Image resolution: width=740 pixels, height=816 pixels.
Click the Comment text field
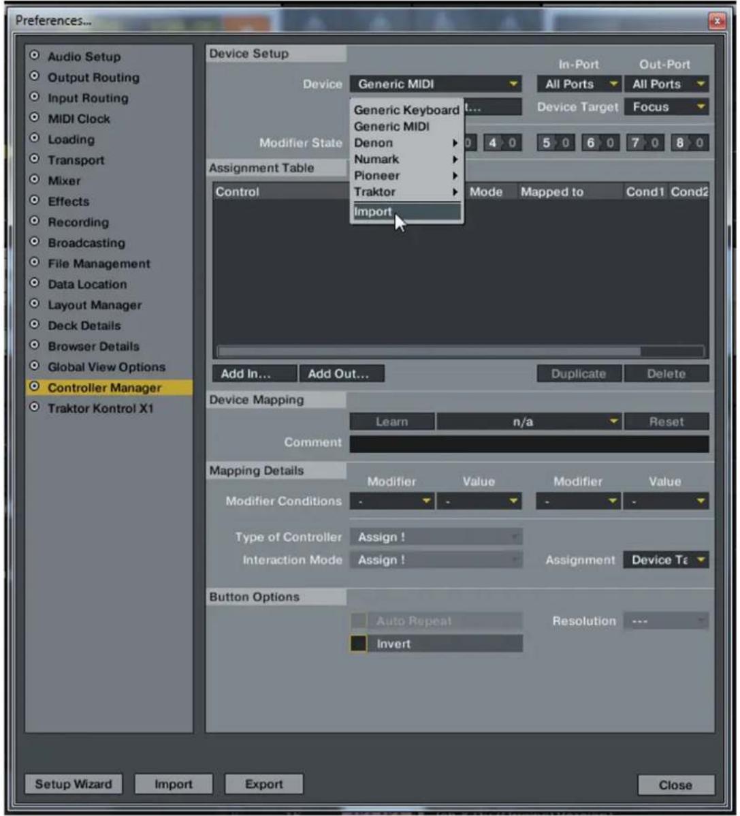[529, 444]
